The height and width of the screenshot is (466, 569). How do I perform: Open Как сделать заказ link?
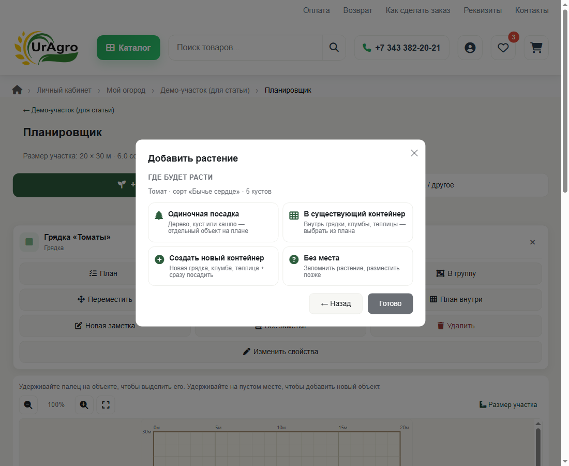click(x=417, y=10)
